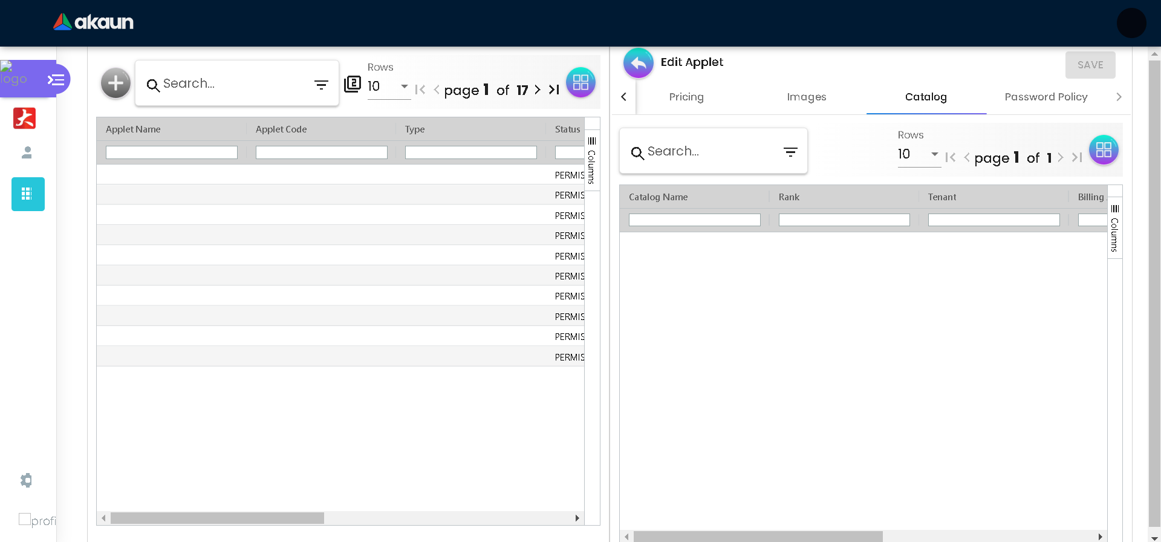Click the user profile icon in sidebar
Viewport: 1161px width, 542px height.
click(27, 152)
